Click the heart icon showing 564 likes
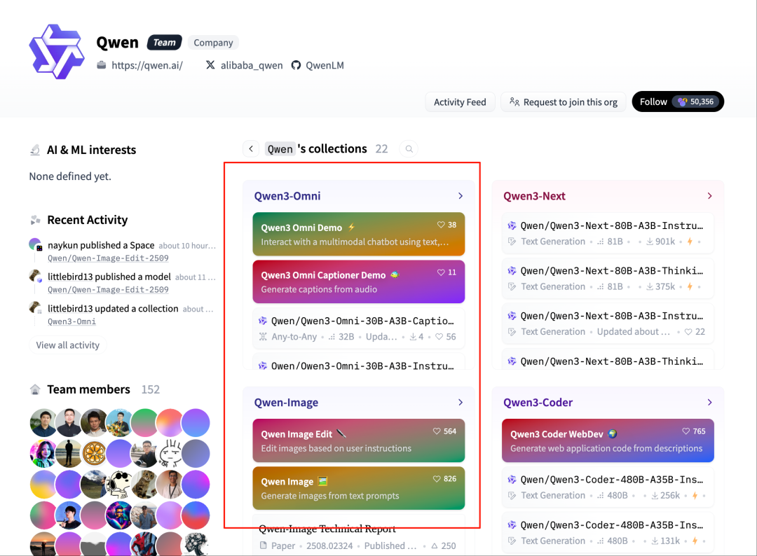This screenshot has width=757, height=556. [x=437, y=431]
